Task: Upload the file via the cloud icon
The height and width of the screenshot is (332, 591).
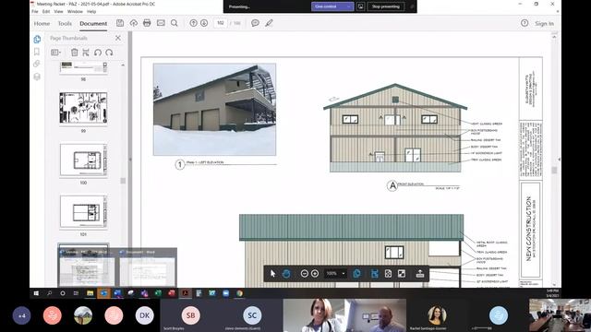Action: [133, 23]
